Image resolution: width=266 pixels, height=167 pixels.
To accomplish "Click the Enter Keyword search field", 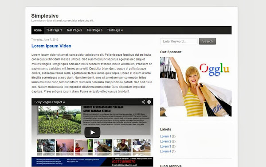I will pyautogui.click(x=179, y=41).
